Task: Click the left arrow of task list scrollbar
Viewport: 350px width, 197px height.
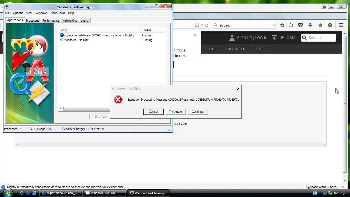Action: click(x=61, y=109)
